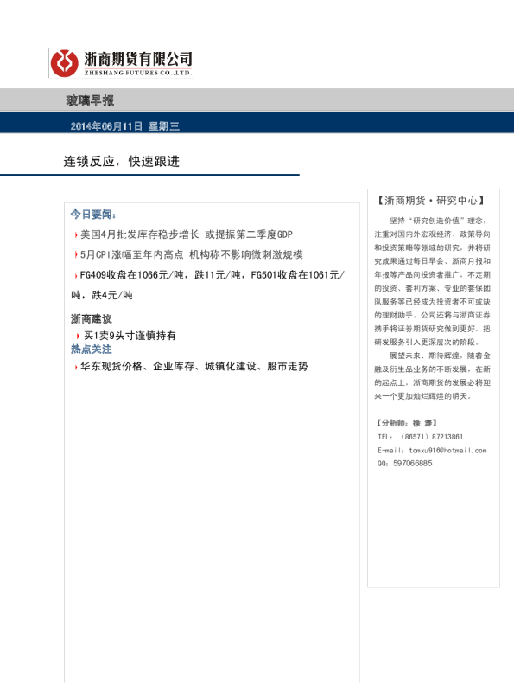Click the email address tomxu916@hotmail.com

(447, 450)
